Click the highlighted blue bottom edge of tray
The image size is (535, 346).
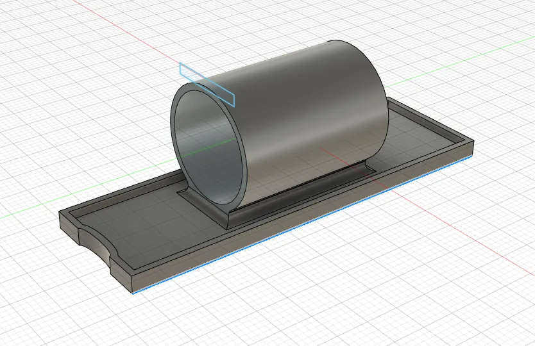coord(303,225)
